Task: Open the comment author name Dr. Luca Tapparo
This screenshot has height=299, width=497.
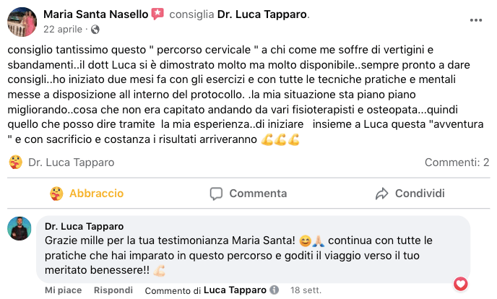Action: (84, 226)
